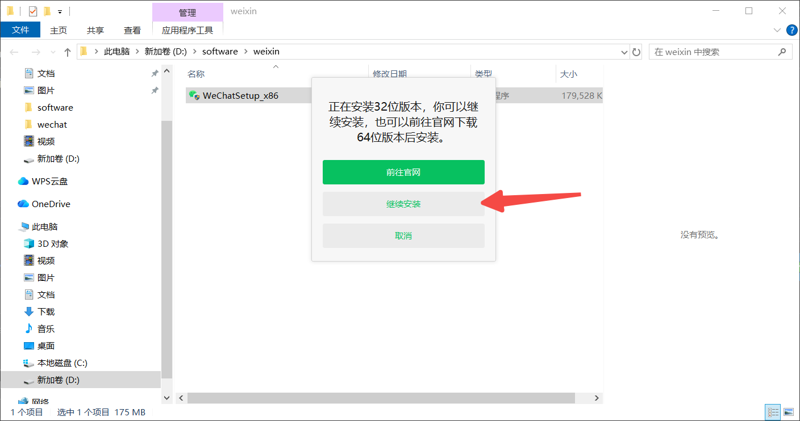Click the sidebar scroll-down arrow
The width and height of the screenshot is (800, 421).
click(x=166, y=398)
